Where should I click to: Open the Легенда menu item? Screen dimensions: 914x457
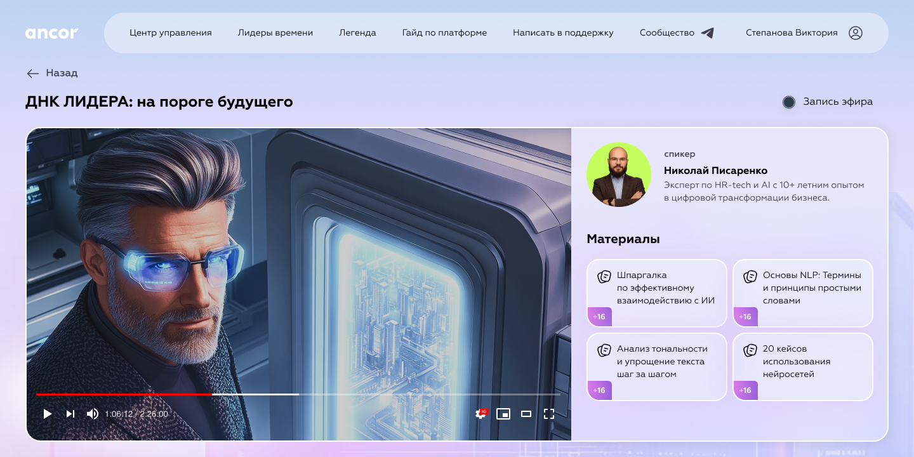(357, 33)
